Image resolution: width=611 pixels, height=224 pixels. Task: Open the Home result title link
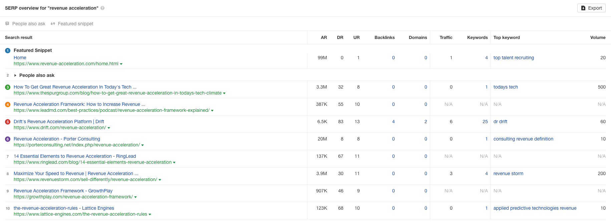tap(20, 58)
